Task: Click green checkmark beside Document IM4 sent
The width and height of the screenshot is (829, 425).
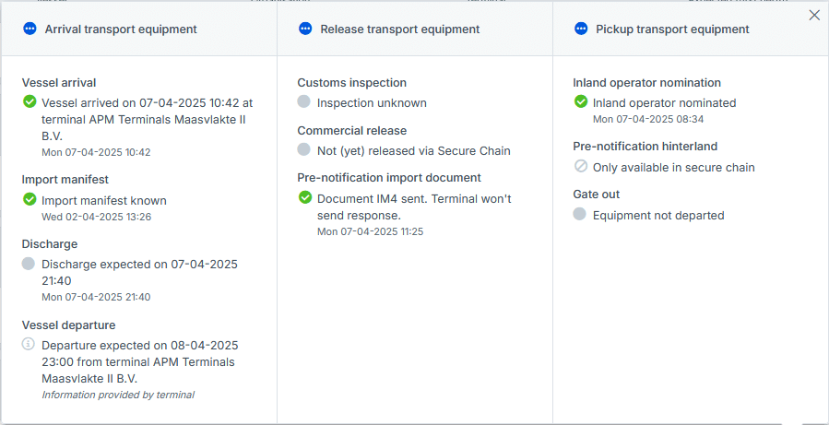Action: pyautogui.click(x=305, y=197)
